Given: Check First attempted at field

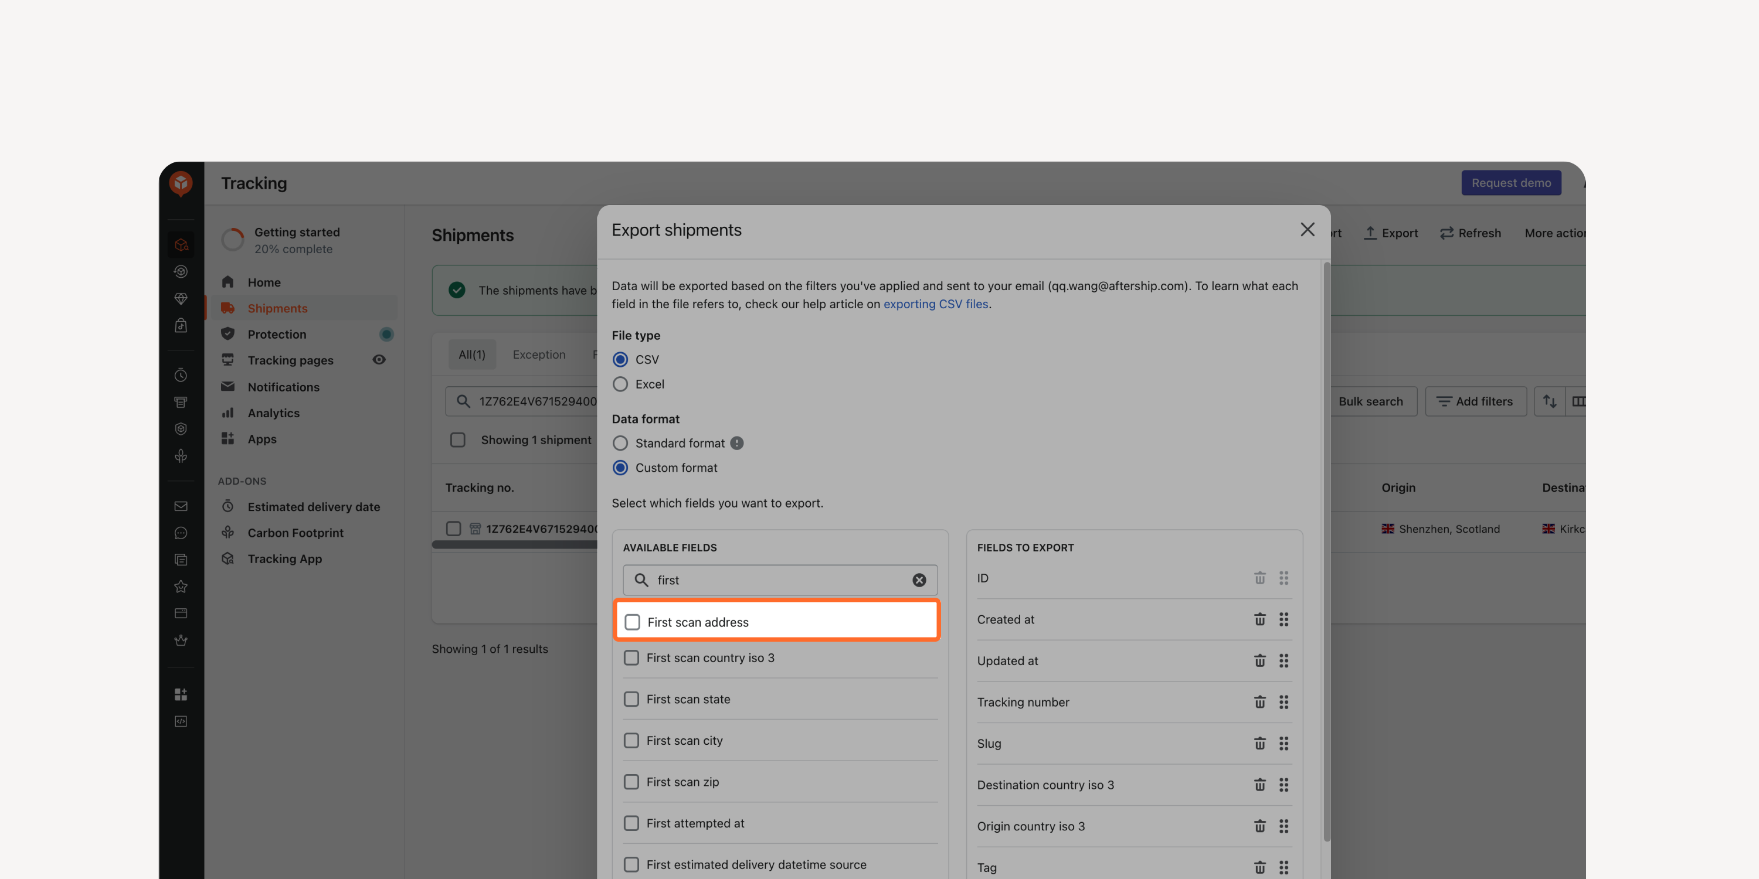Looking at the screenshot, I should pyautogui.click(x=631, y=823).
